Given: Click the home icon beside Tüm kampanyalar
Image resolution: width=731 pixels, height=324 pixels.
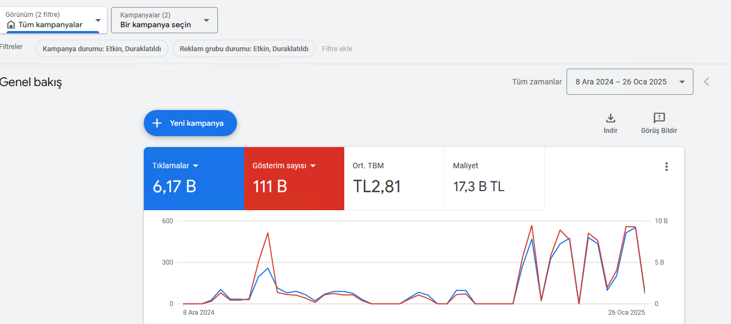Looking at the screenshot, I should click(x=11, y=25).
